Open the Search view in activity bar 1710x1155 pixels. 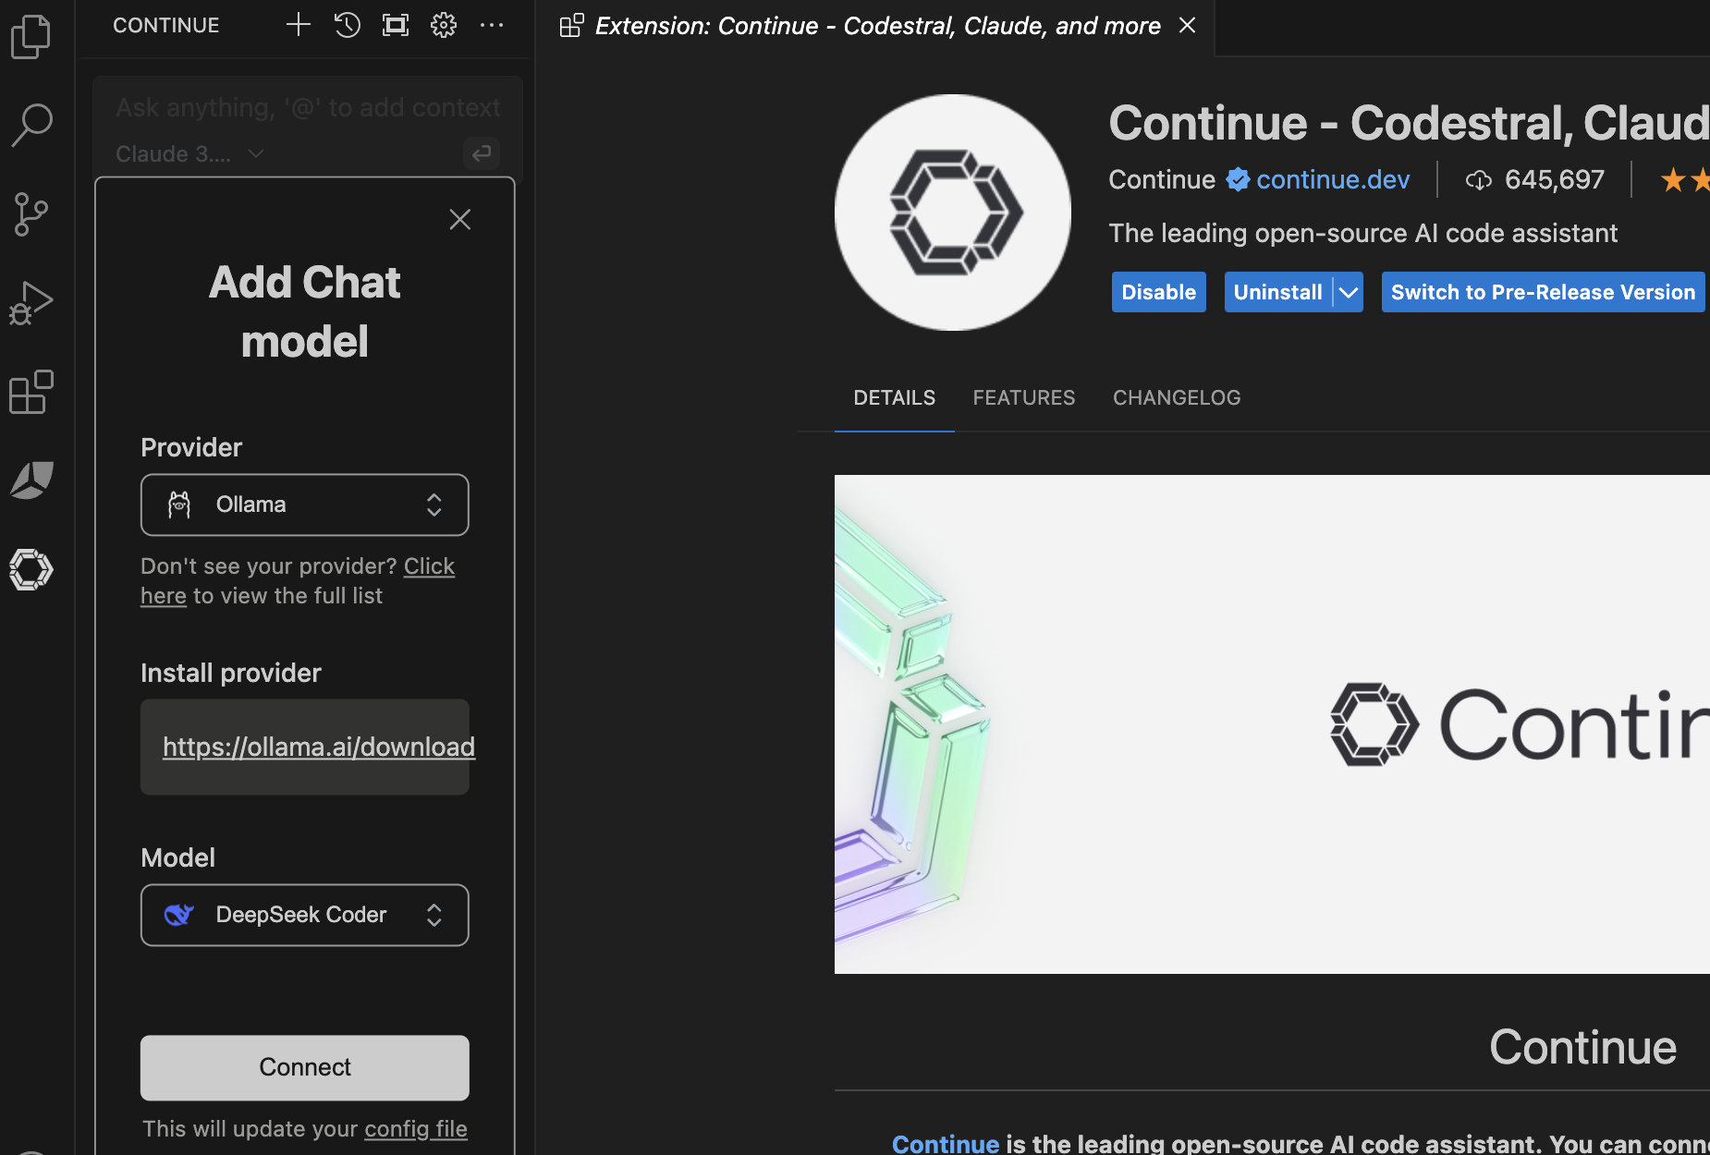pos(31,125)
